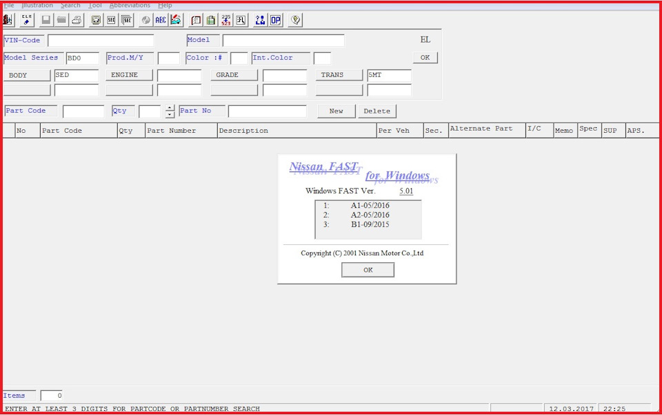662x415 pixels.
Task: Decrease quantity with the Qty down arrow
Action: tap(170, 114)
